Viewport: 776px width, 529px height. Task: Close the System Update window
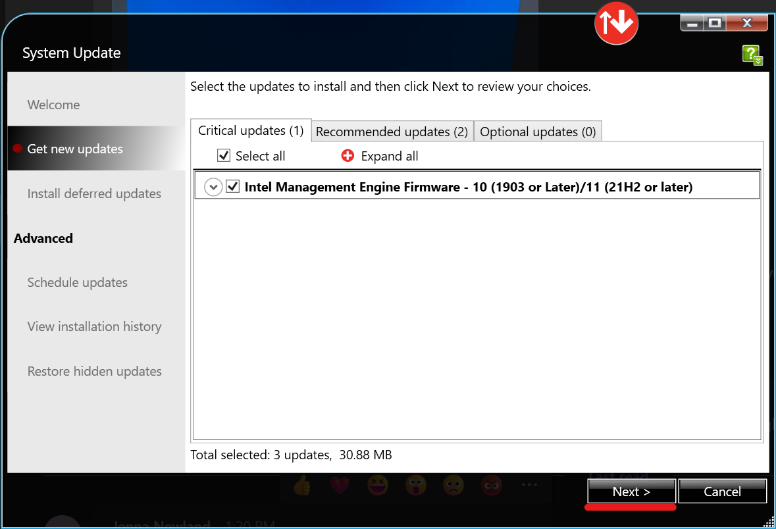tap(747, 23)
